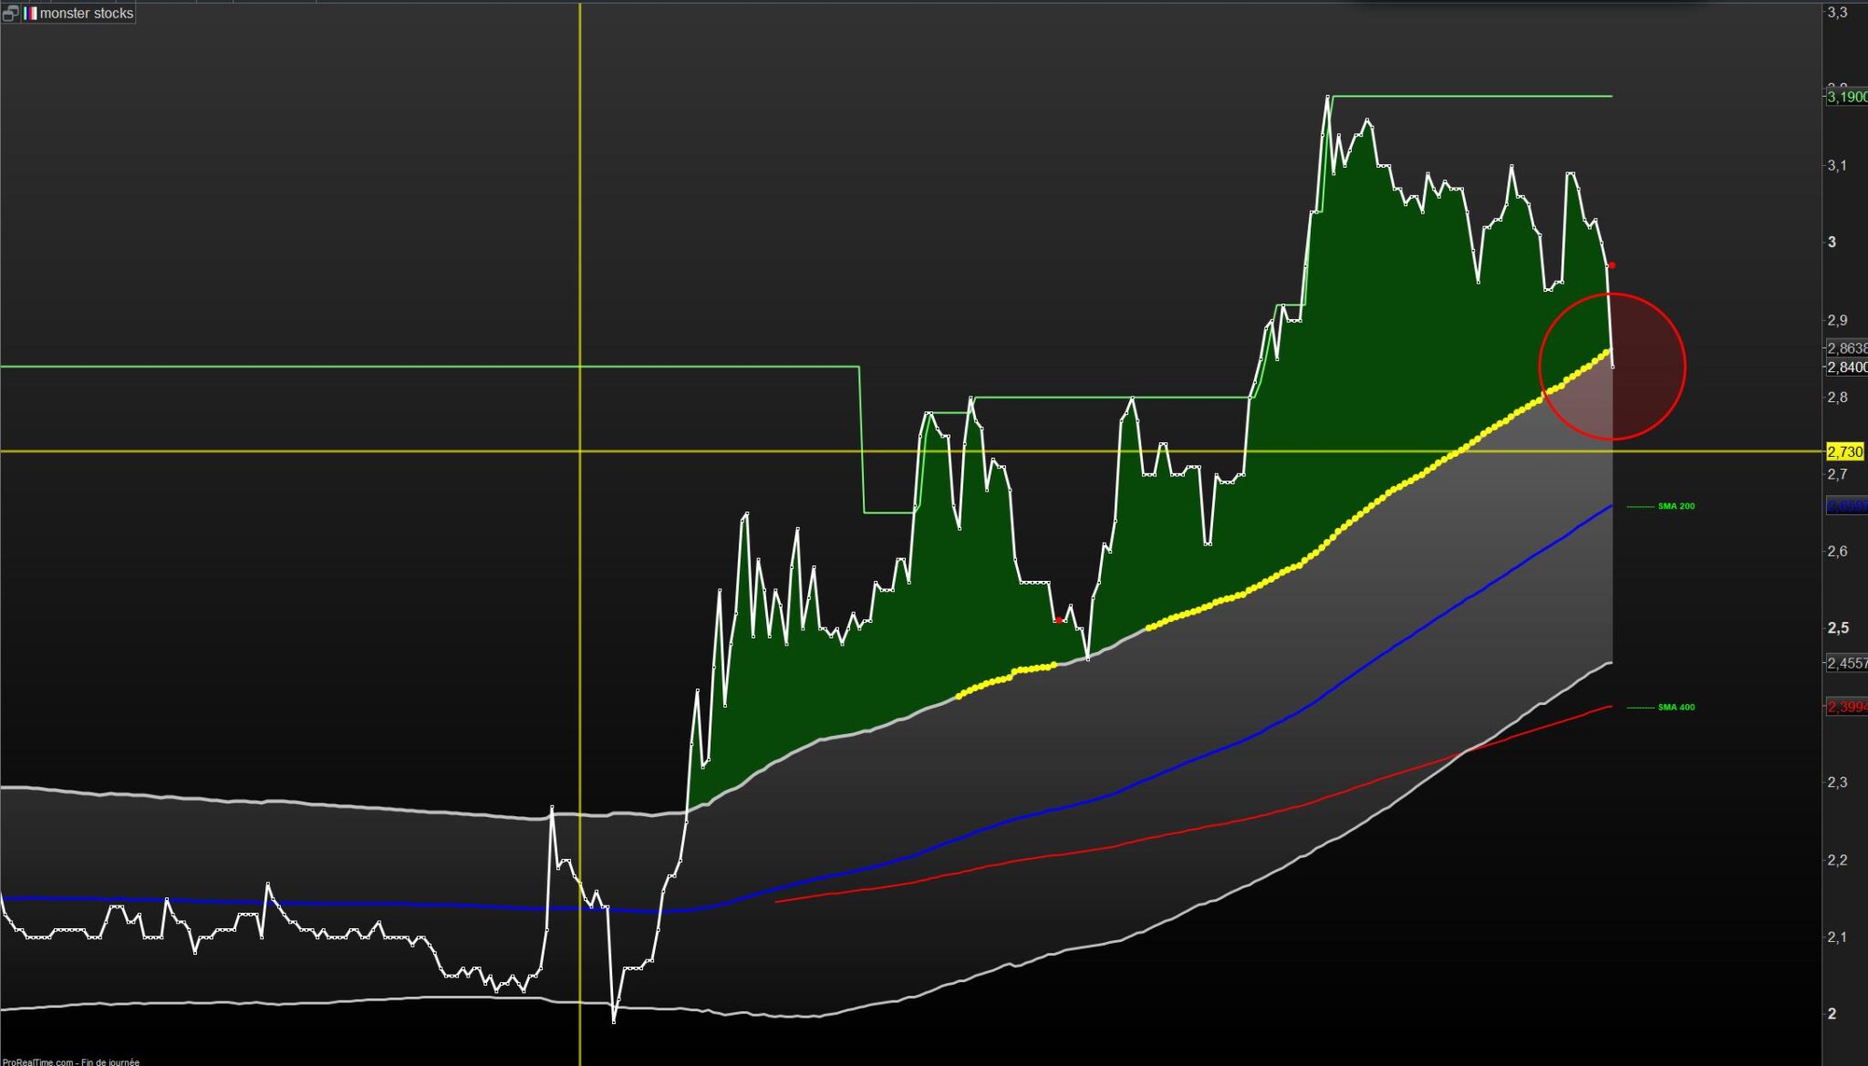This screenshot has width=1868, height=1066.
Task: Click the 2,8638 price tag on axis
Action: pos(1846,348)
